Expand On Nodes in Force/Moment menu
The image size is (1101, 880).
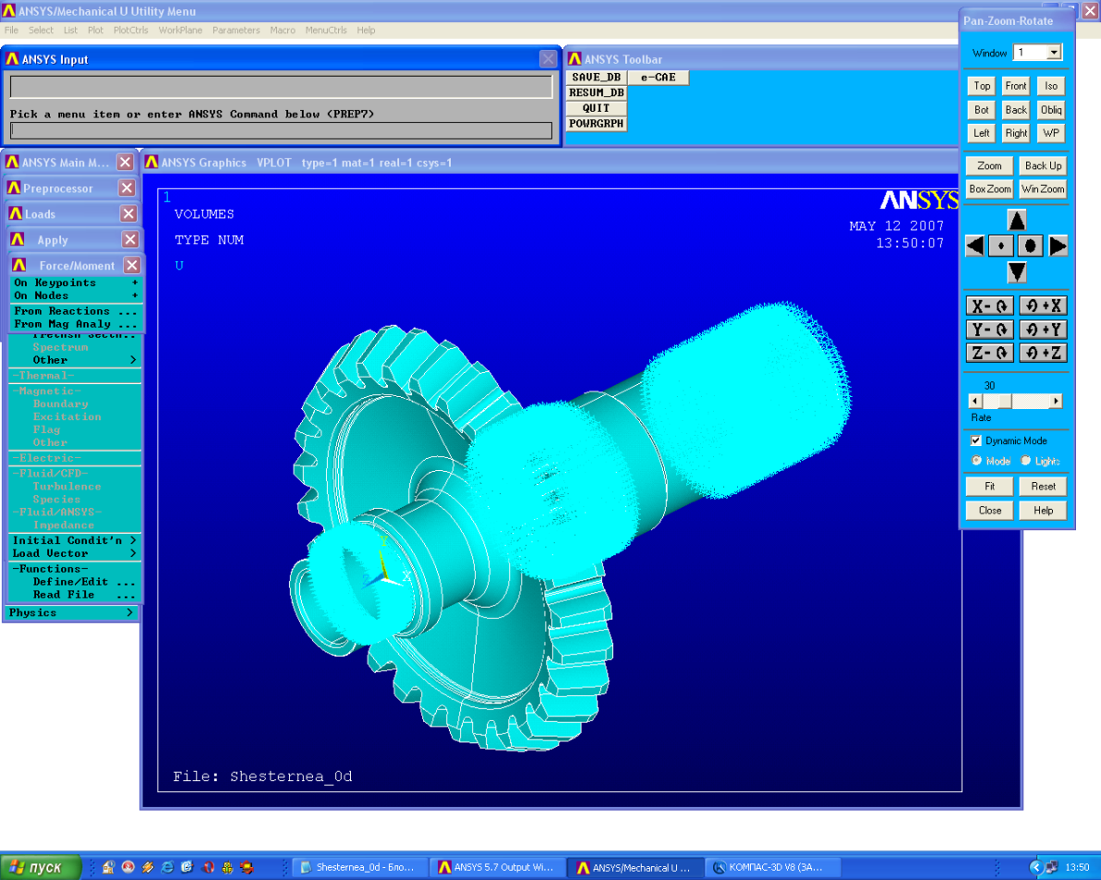(x=76, y=295)
